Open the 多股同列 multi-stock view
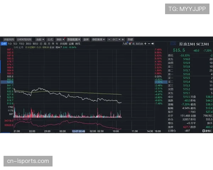213x170 pixels. (9, 39)
